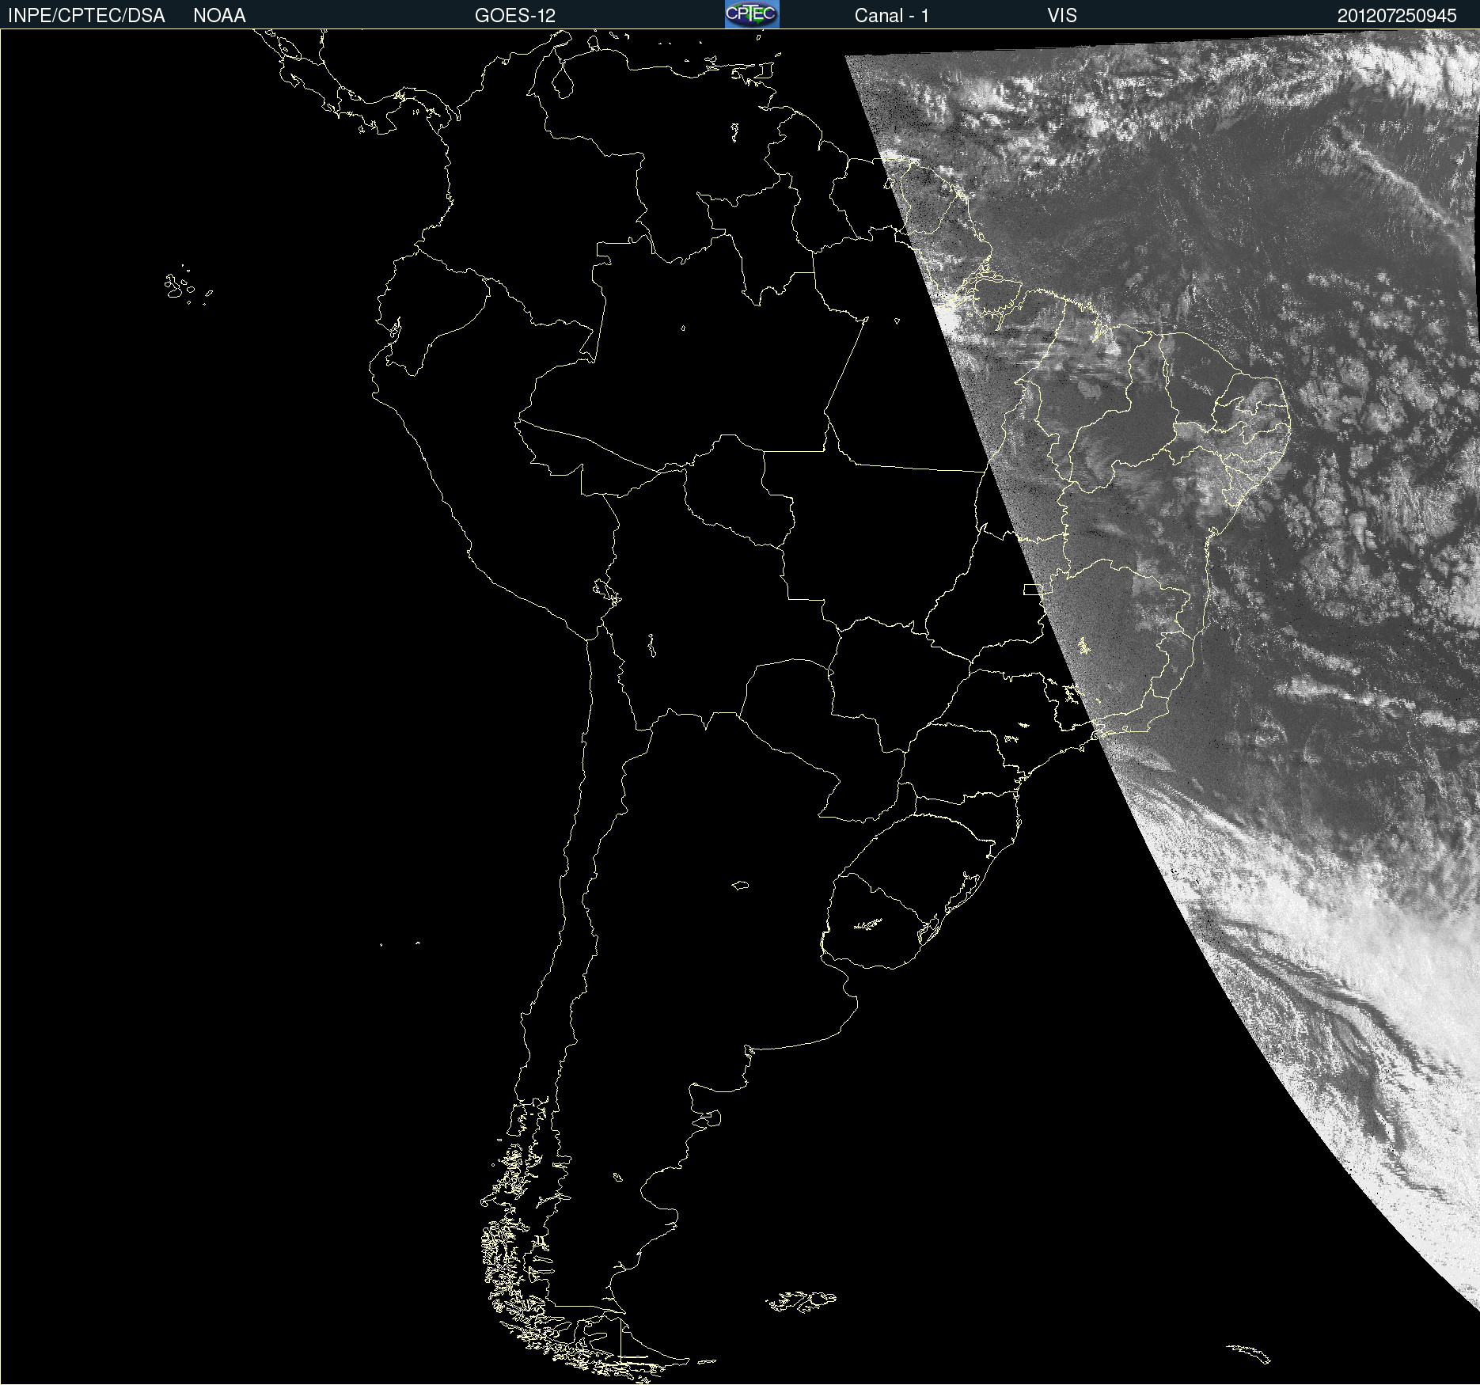Image resolution: width=1480 pixels, height=1385 pixels.
Task: Click the GOES-12 satellite label
Action: (x=515, y=16)
